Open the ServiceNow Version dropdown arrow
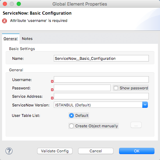The image size is (160, 160). click(x=145, y=105)
